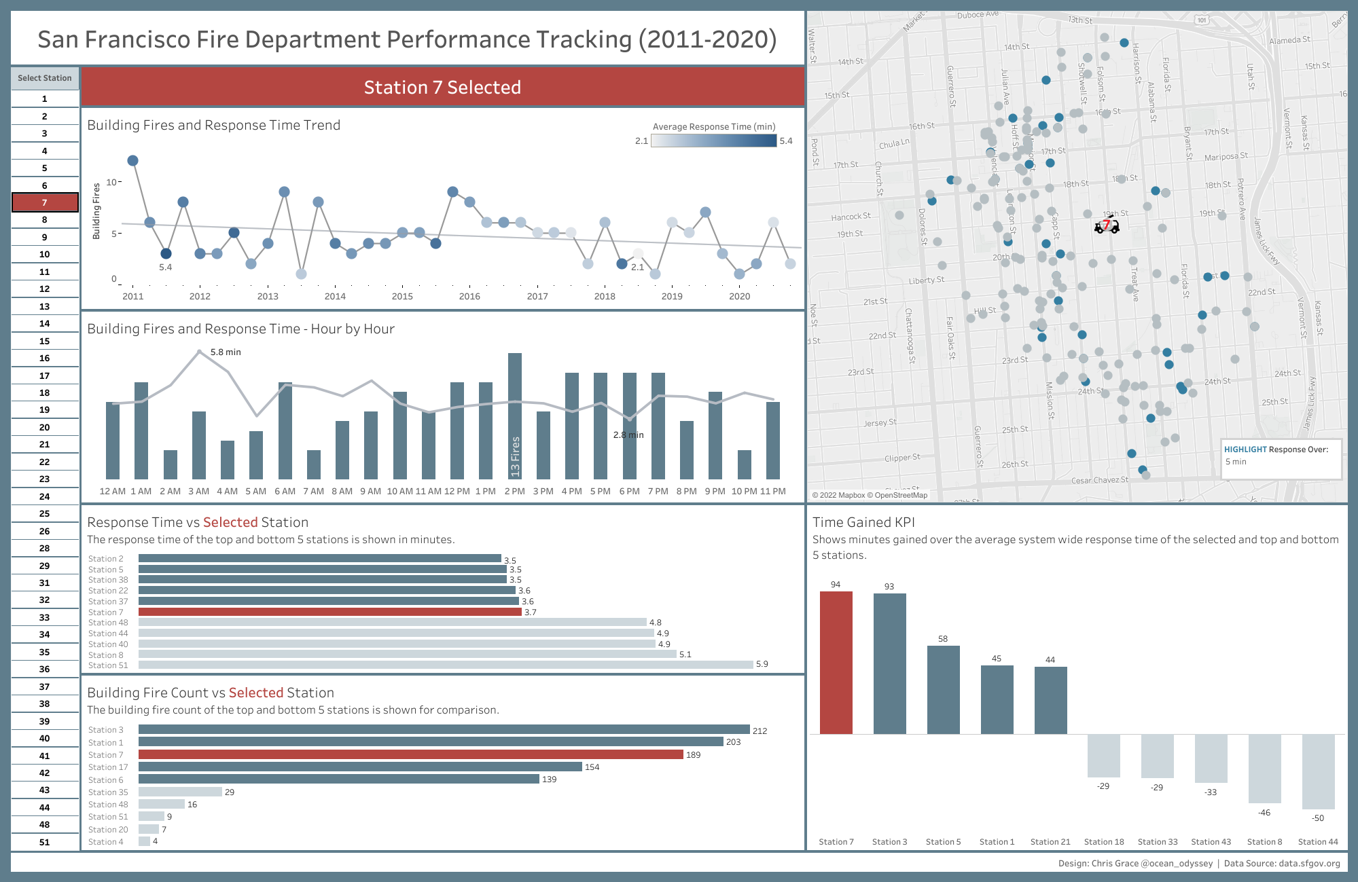The height and width of the screenshot is (882, 1358).
Task: Click red Station 7 bar labeled 3.7
Action: [329, 612]
